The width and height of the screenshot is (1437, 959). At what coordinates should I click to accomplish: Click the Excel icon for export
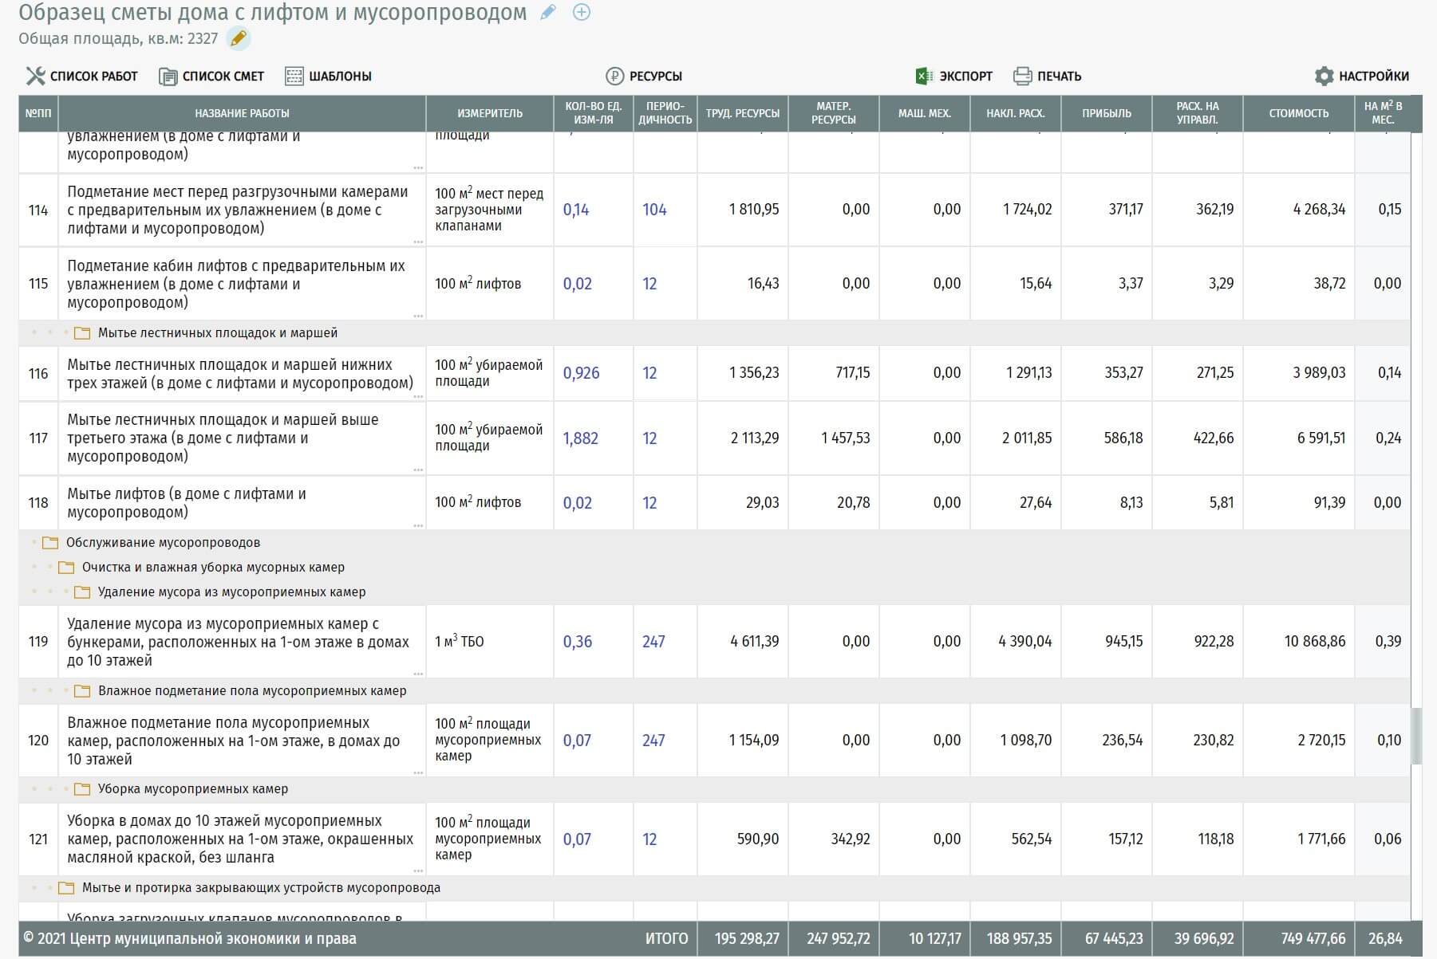tap(924, 77)
